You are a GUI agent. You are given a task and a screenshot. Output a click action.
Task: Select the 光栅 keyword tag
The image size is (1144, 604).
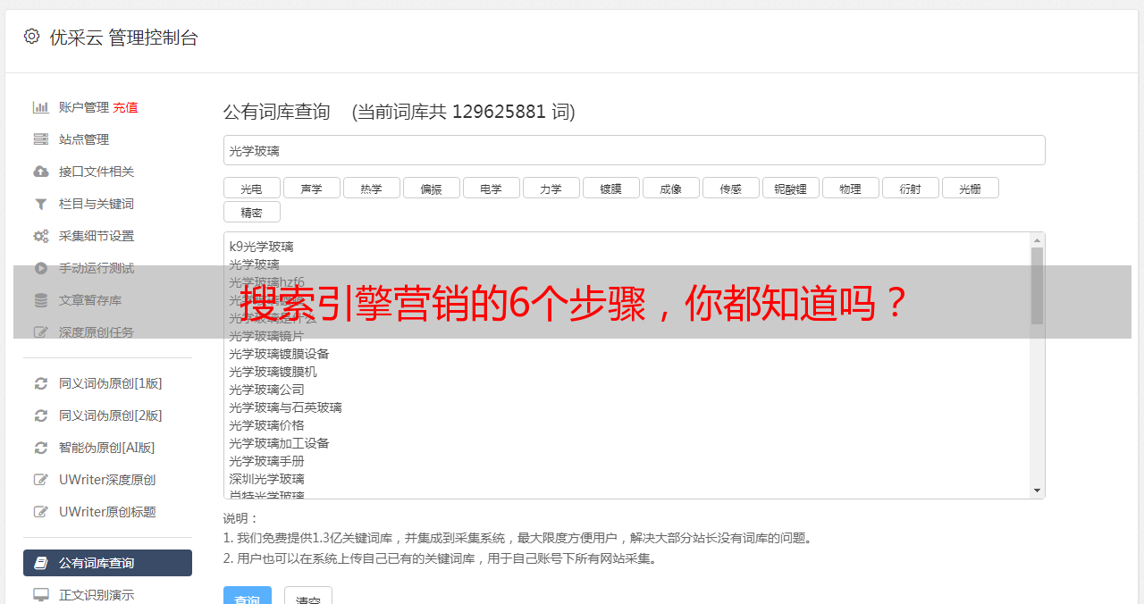[x=971, y=188]
